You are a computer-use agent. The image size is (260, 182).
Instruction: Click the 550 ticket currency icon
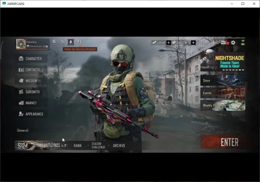pyautogui.click(x=174, y=43)
